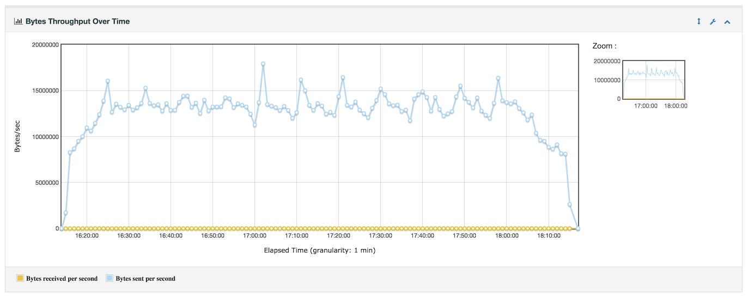This screenshot has width=748, height=296.
Task: Toggle the 'Bytes sent per second' legend label
Action: pos(145,279)
